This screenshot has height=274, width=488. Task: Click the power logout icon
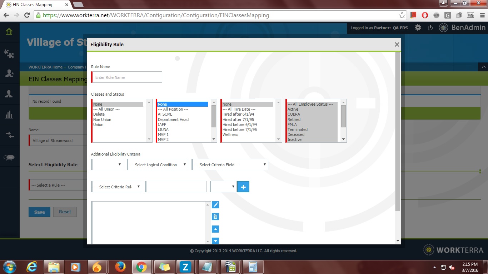[430, 28]
